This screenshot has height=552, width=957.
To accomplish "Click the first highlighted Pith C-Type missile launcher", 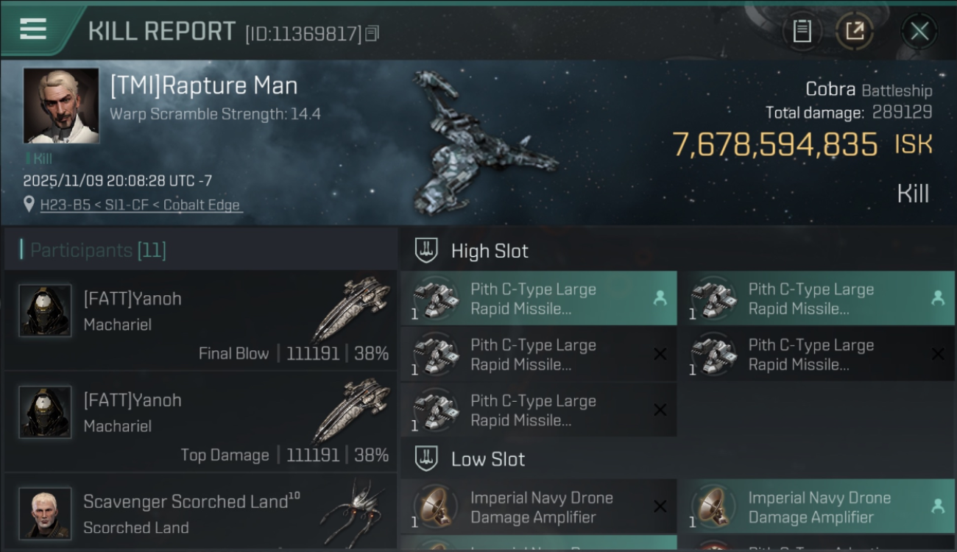I will [x=538, y=299].
